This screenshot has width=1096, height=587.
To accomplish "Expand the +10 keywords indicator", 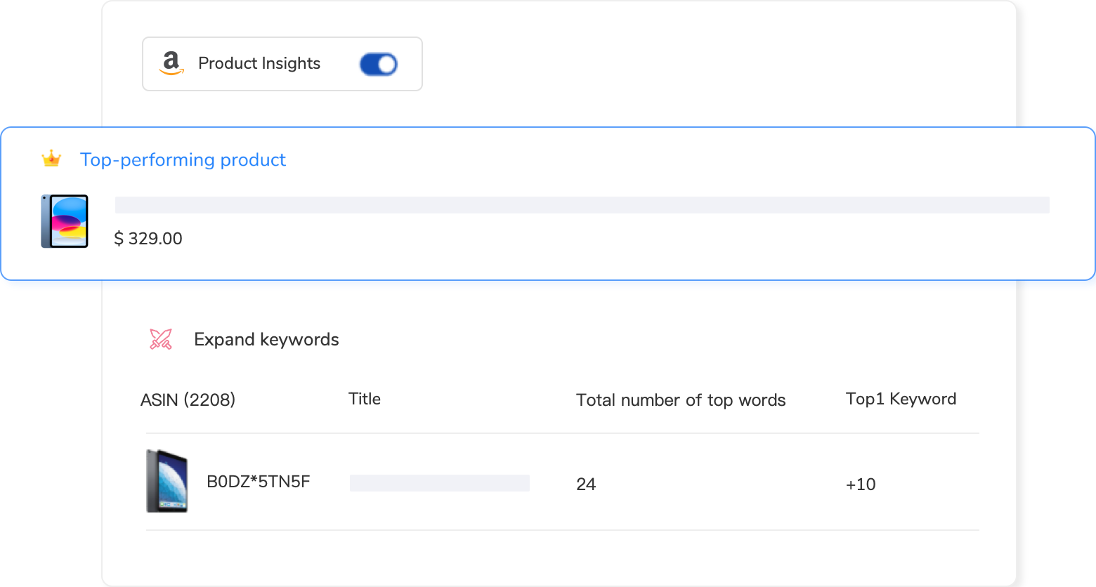I will (x=861, y=484).
